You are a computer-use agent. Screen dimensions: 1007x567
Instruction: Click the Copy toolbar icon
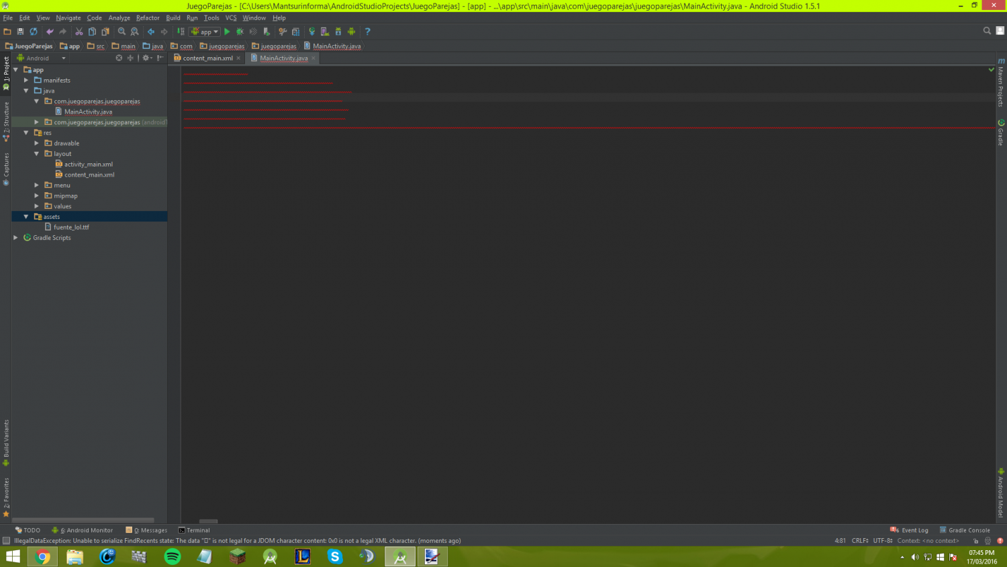(92, 32)
